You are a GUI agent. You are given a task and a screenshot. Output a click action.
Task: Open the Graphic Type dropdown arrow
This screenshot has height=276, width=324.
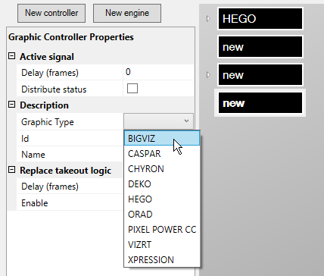point(186,121)
